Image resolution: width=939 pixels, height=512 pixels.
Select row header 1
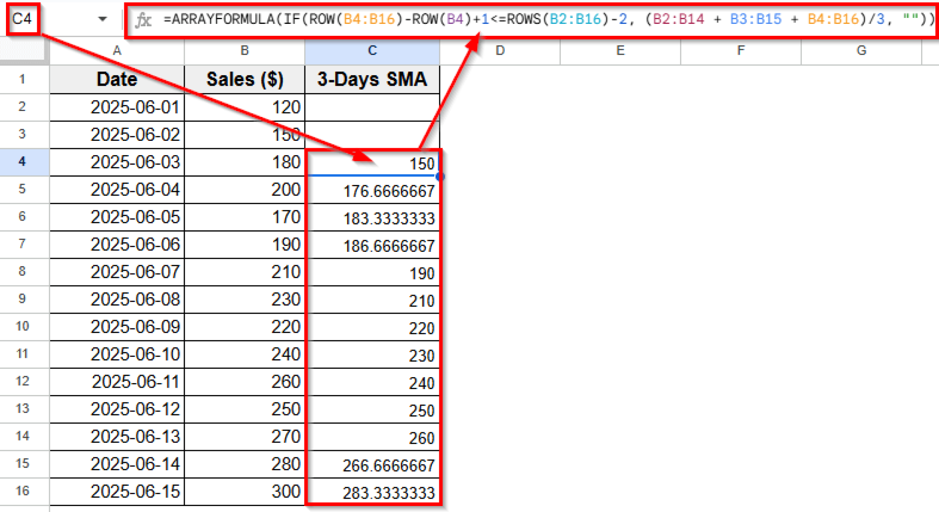tap(24, 79)
